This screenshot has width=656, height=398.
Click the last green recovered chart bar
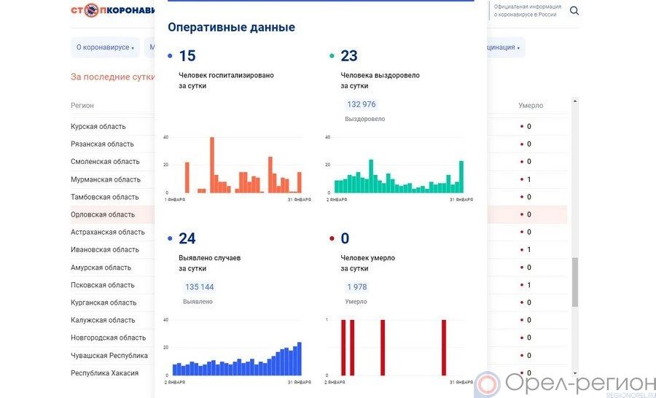(x=461, y=177)
